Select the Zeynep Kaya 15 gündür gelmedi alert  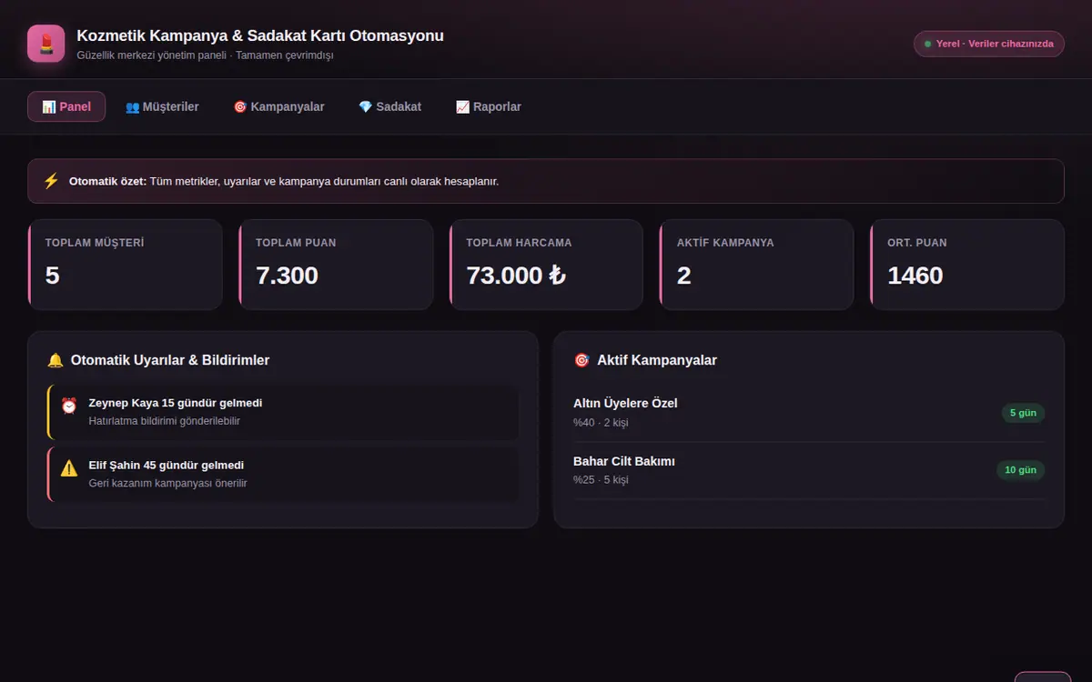283,412
